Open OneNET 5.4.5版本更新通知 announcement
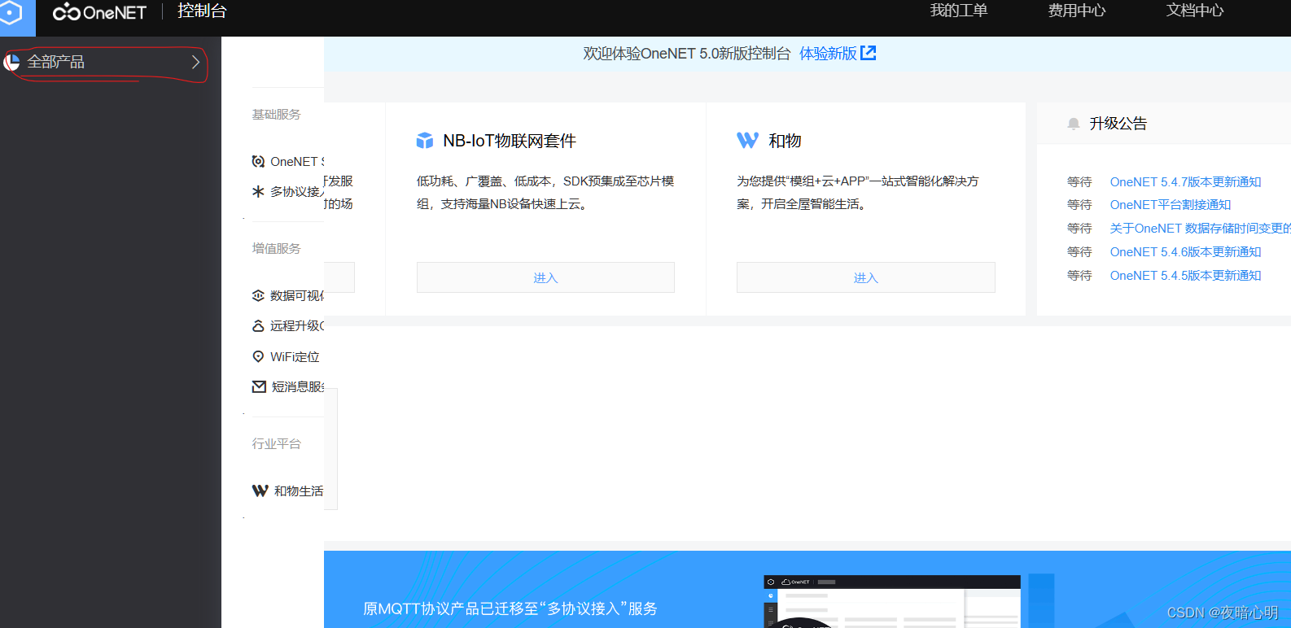This screenshot has width=1291, height=628. [x=1185, y=276]
